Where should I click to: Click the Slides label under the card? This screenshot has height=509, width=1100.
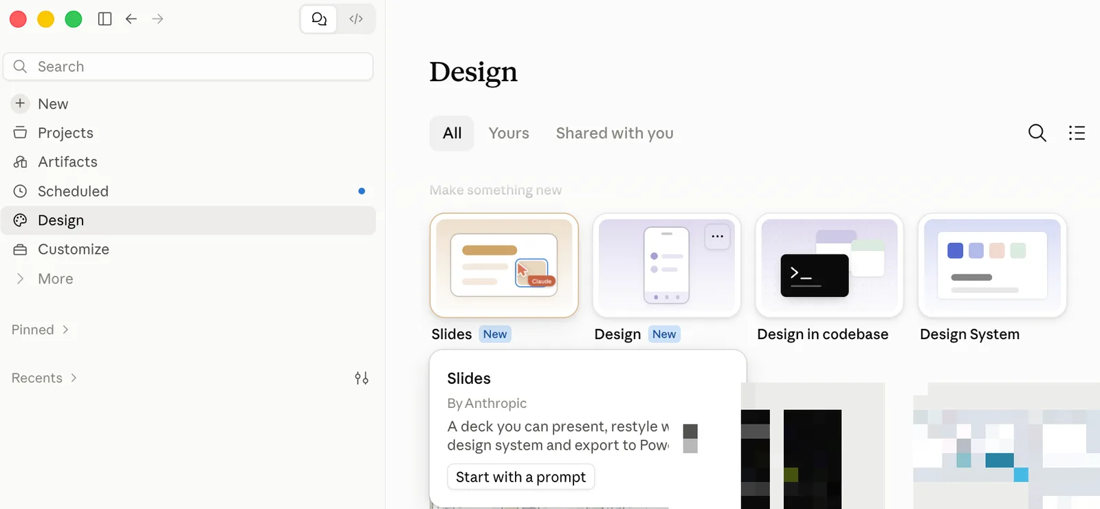452,334
